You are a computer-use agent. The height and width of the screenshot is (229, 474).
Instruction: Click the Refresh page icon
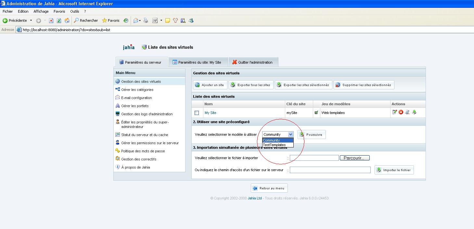tap(59, 20)
